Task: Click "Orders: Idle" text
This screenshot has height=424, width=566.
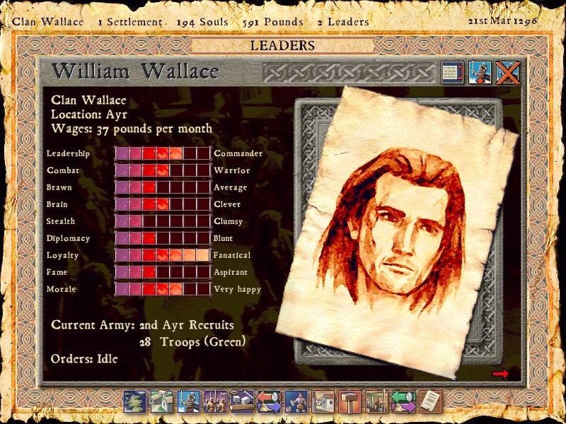Action: click(84, 359)
